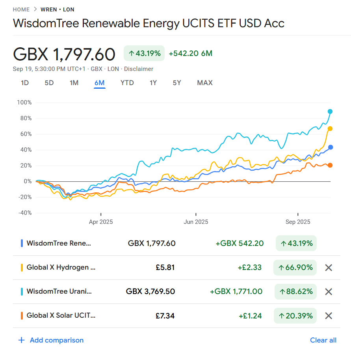Switch to the 5D time range
351x350 pixels.
pyautogui.click(x=49, y=83)
